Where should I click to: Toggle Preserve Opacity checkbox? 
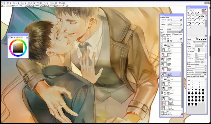(161, 34)
